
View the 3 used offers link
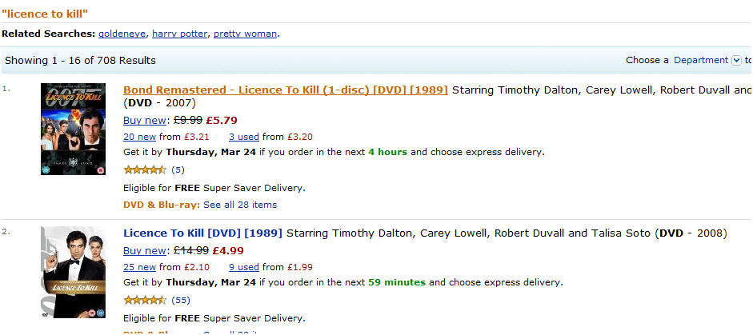(244, 137)
